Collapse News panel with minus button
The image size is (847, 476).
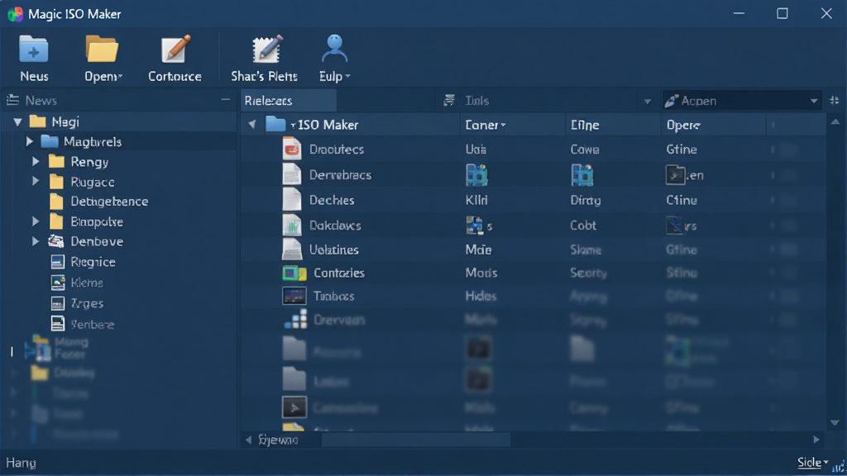click(225, 100)
